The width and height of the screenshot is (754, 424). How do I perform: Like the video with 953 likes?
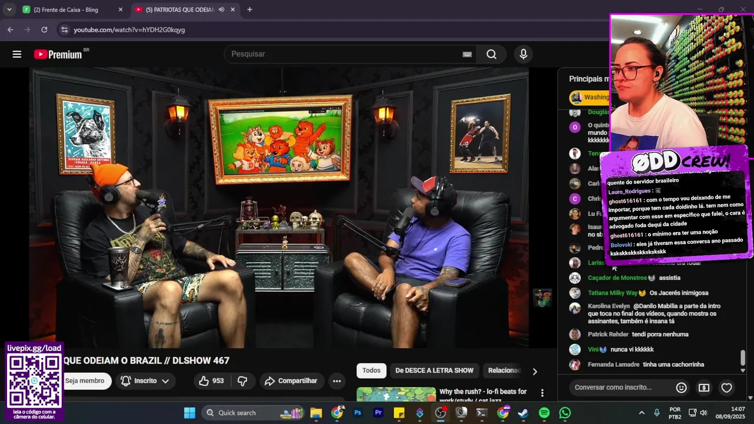tap(211, 381)
